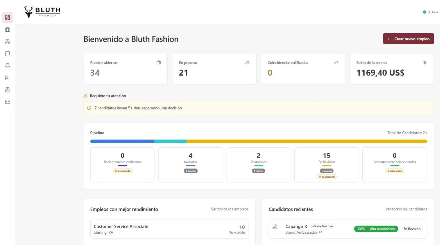The width and height of the screenshot is (440, 245).
Task: Open the mail envelope icon in sidebar
Action: pos(7,102)
